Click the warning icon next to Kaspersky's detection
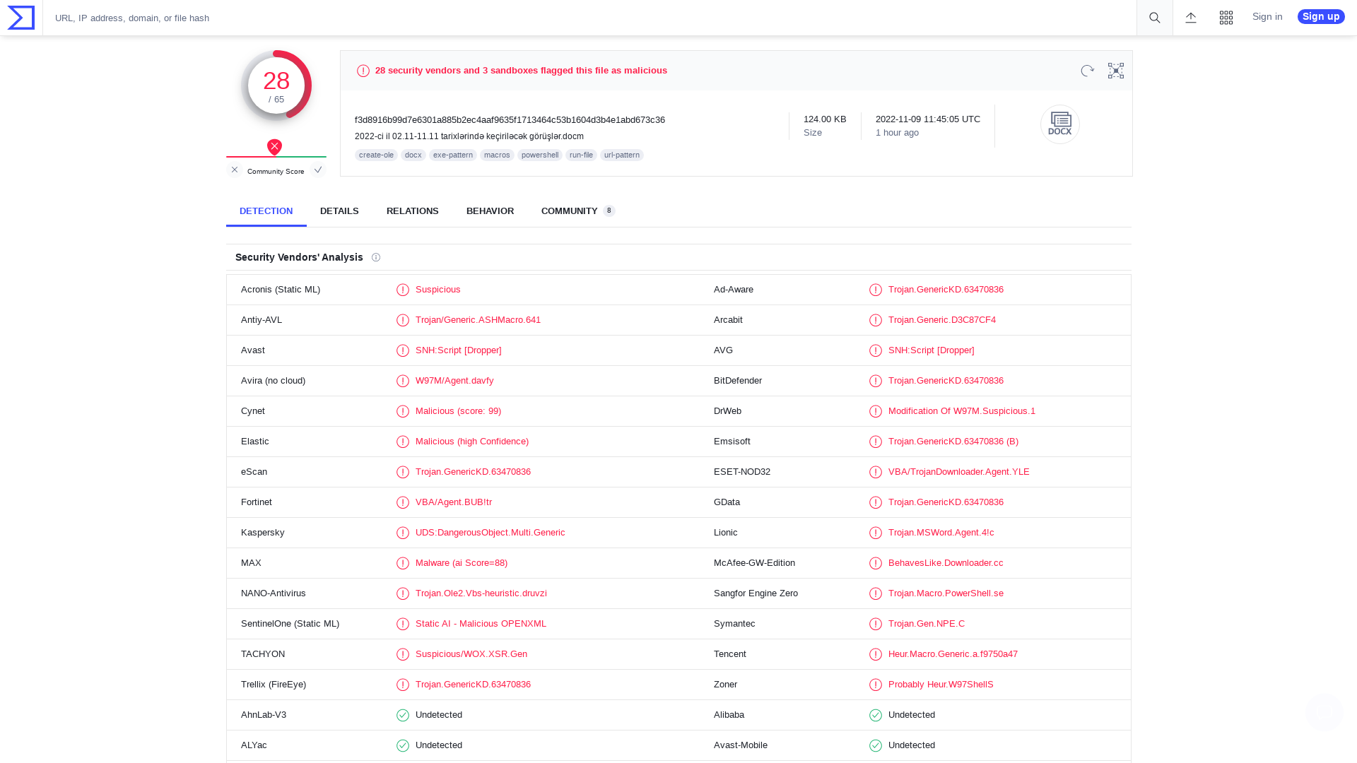The image size is (1357, 763). tap(403, 533)
